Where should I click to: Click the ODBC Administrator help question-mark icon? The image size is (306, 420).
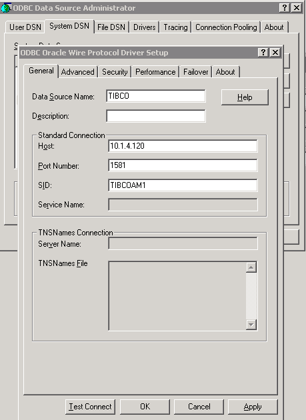(284, 8)
